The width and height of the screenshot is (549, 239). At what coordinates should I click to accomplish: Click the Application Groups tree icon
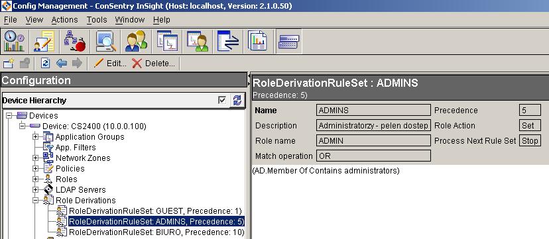[48, 136]
